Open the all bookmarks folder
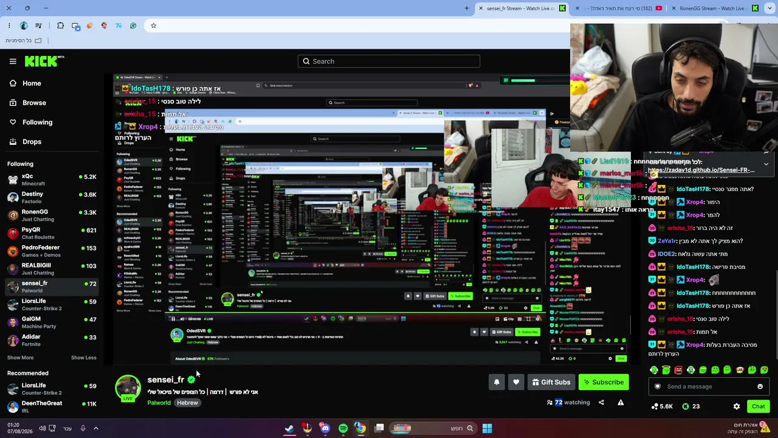 (24, 41)
